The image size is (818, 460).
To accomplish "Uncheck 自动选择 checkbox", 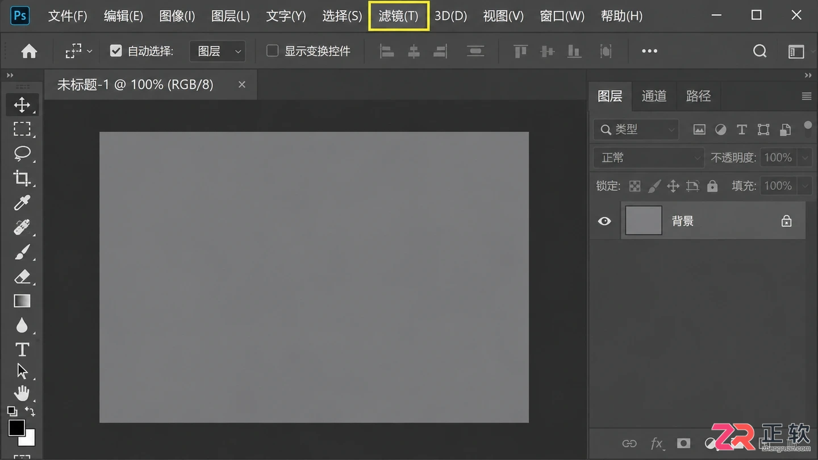I will tap(116, 51).
